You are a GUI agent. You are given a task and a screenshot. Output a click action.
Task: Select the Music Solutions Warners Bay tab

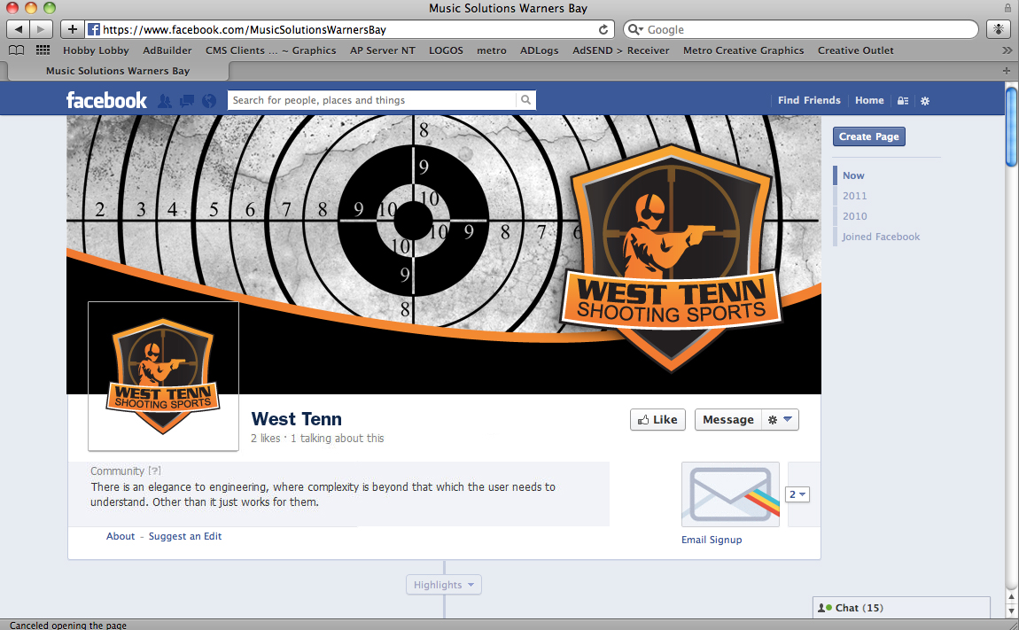(x=118, y=71)
